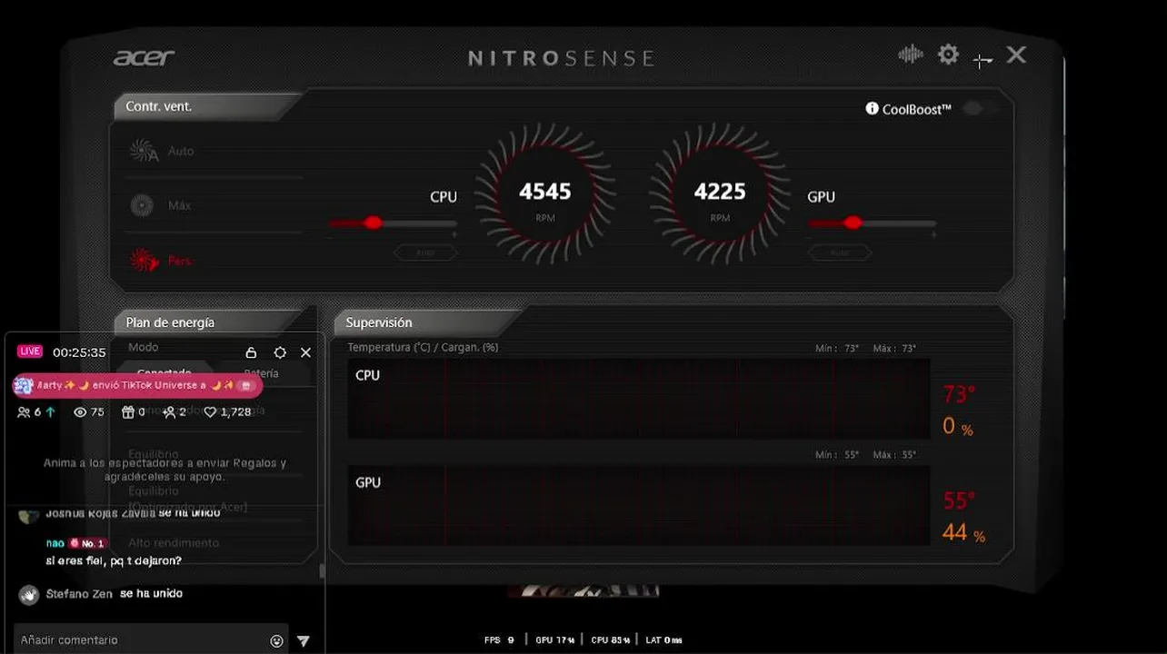Click the GPU temperature graph
Viewport: 1167px width, 654px height.
(639, 506)
